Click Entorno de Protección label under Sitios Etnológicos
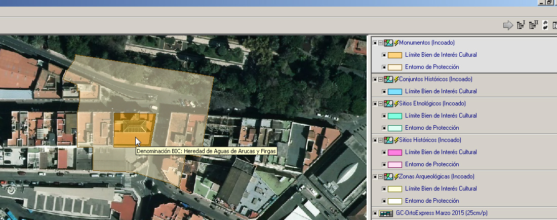Viewport: 557px width, 220px height. pyautogui.click(x=432, y=128)
